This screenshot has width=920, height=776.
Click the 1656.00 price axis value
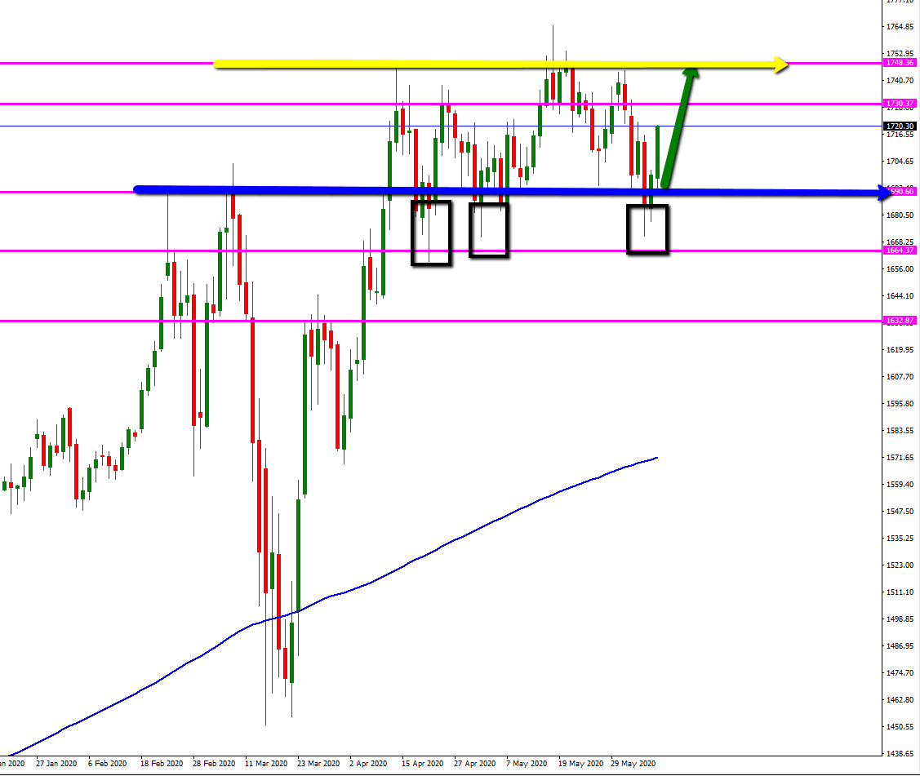point(900,268)
